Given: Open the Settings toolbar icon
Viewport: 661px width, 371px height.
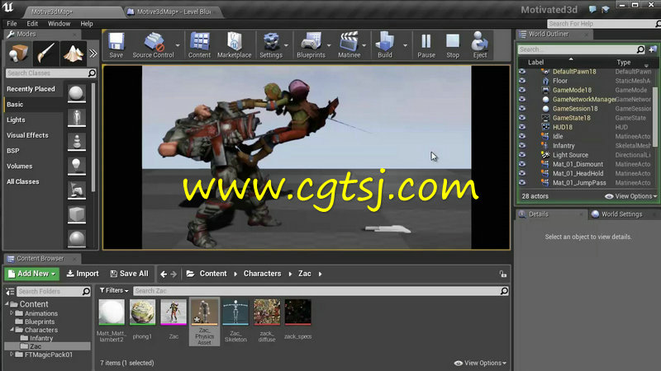Looking at the screenshot, I should click(271, 45).
